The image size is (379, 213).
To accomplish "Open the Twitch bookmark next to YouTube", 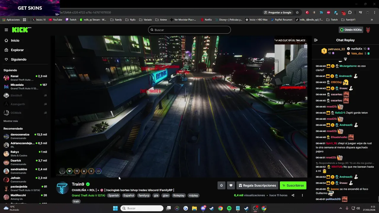I will pyautogui.click(x=71, y=20).
